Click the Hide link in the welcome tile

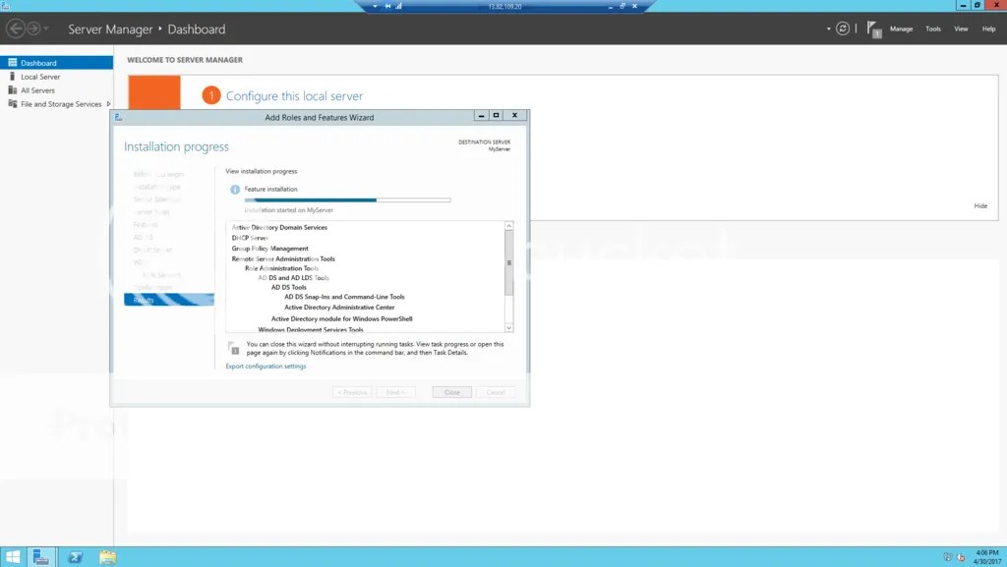pos(980,206)
